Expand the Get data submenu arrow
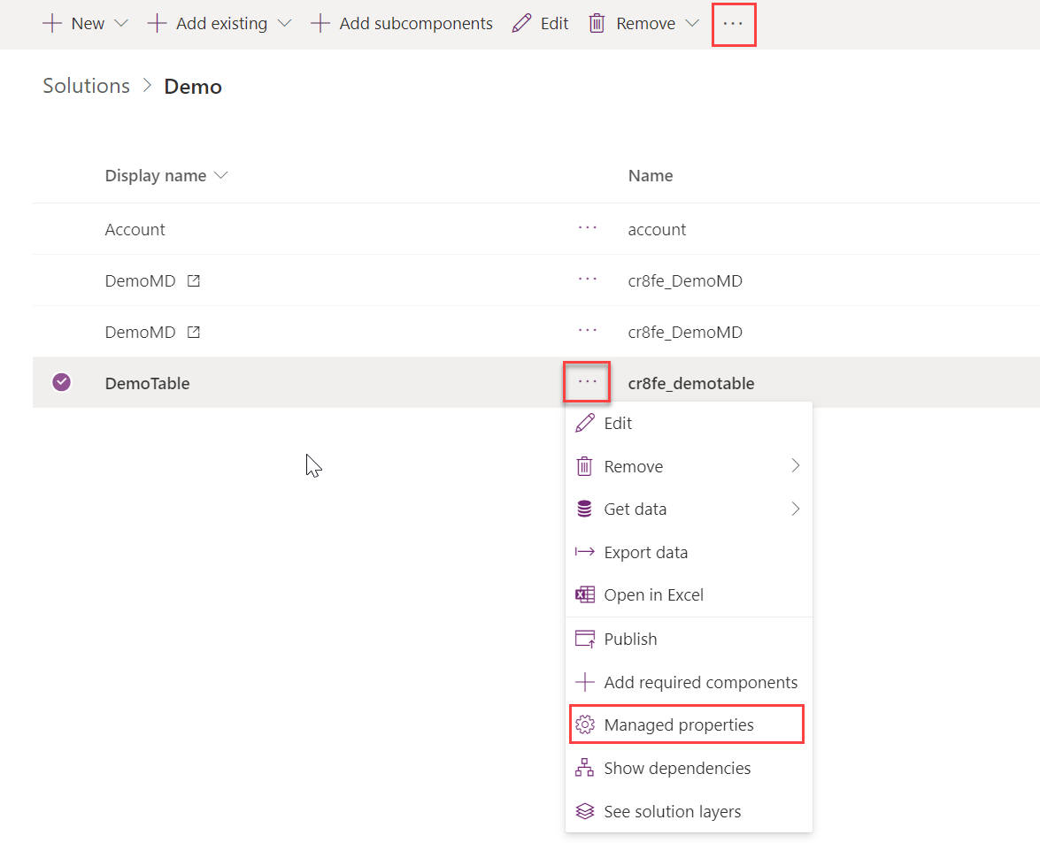The width and height of the screenshot is (1040, 843). [795, 509]
